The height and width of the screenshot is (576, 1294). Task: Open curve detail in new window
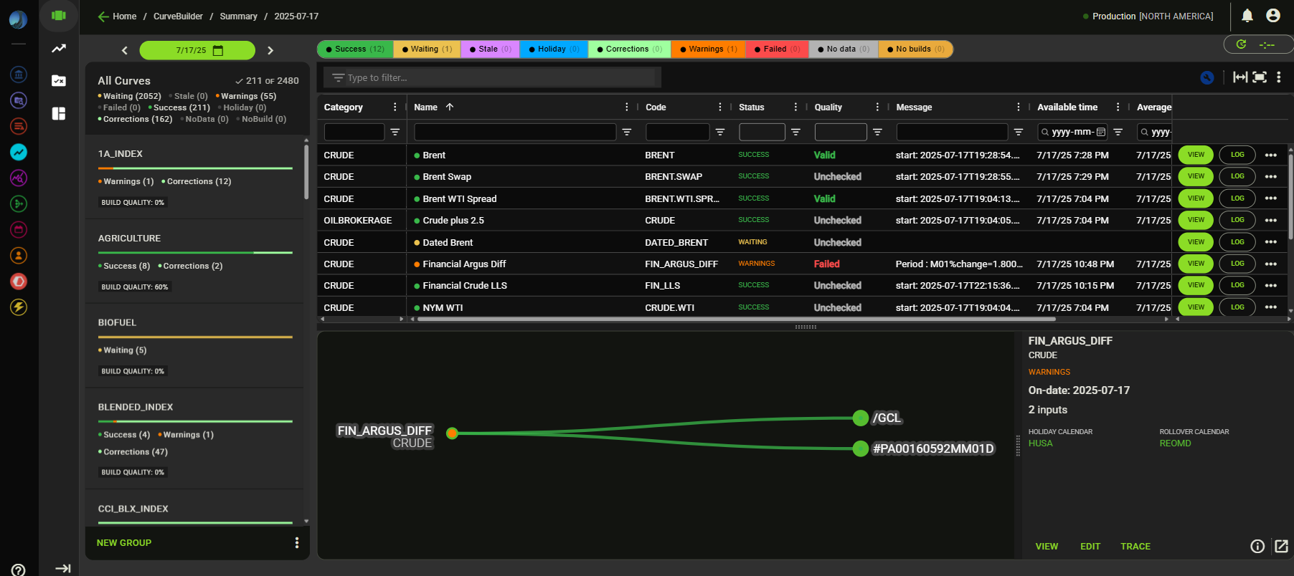point(1281,546)
